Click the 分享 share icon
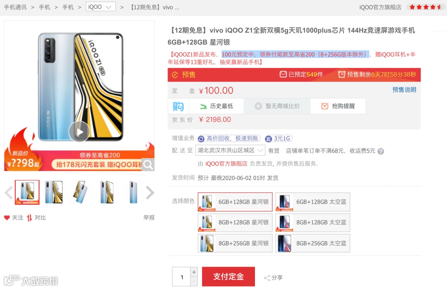The image size is (447, 289). click(x=267, y=277)
